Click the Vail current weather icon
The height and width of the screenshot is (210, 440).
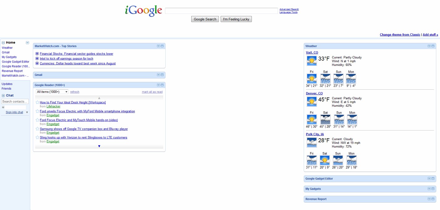click(x=311, y=61)
